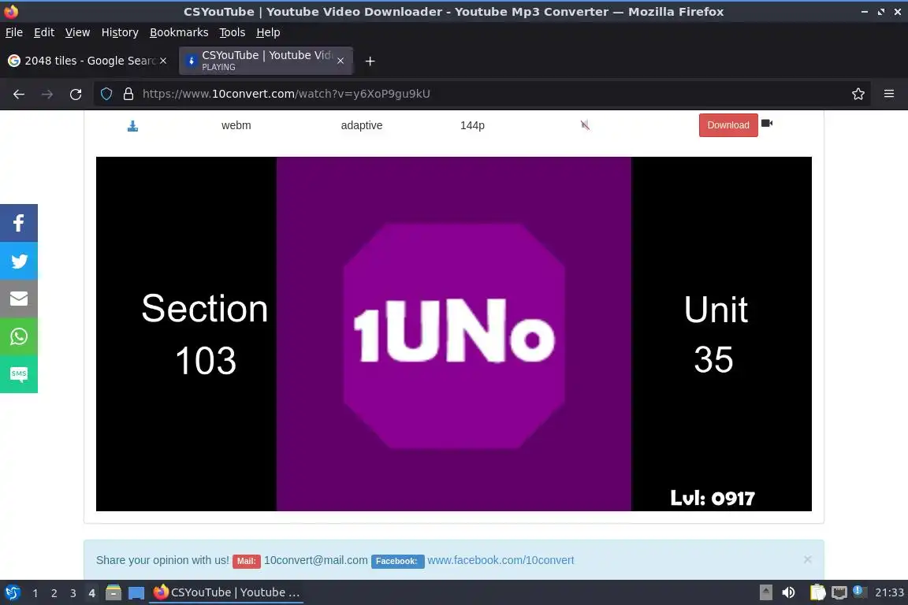Viewport: 908px width, 605px height.
Task: Open the Firefox hamburger menu
Action: (x=889, y=94)
